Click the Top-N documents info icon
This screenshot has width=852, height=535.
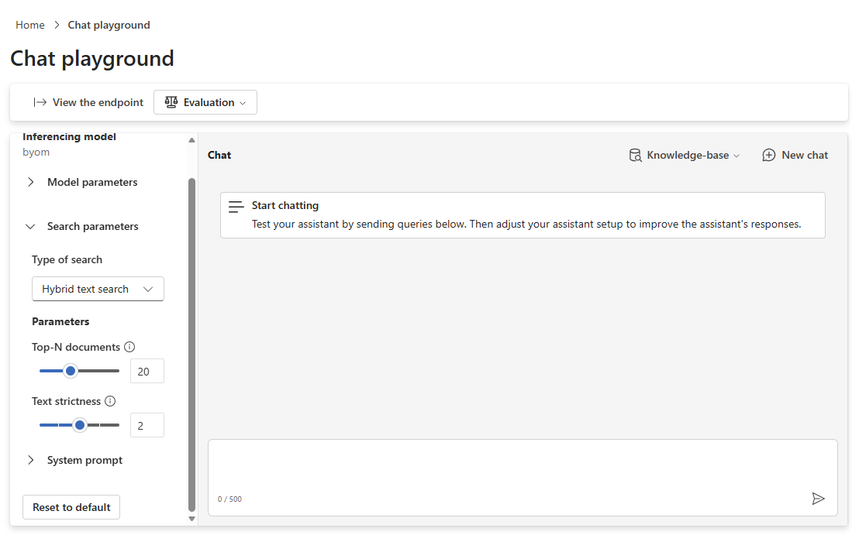[129, 347]
